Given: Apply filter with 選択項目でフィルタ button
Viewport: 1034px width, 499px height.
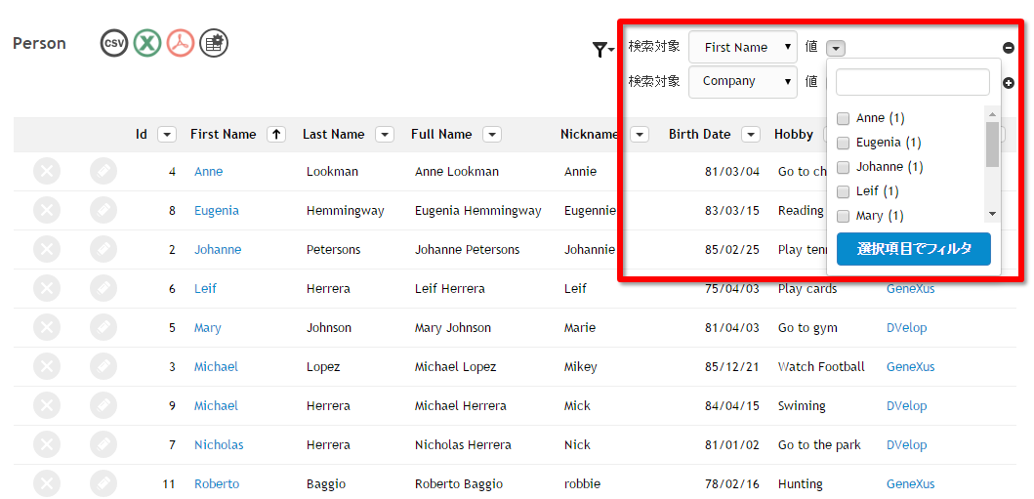Looking at the screenshot, I should (913, 249).
